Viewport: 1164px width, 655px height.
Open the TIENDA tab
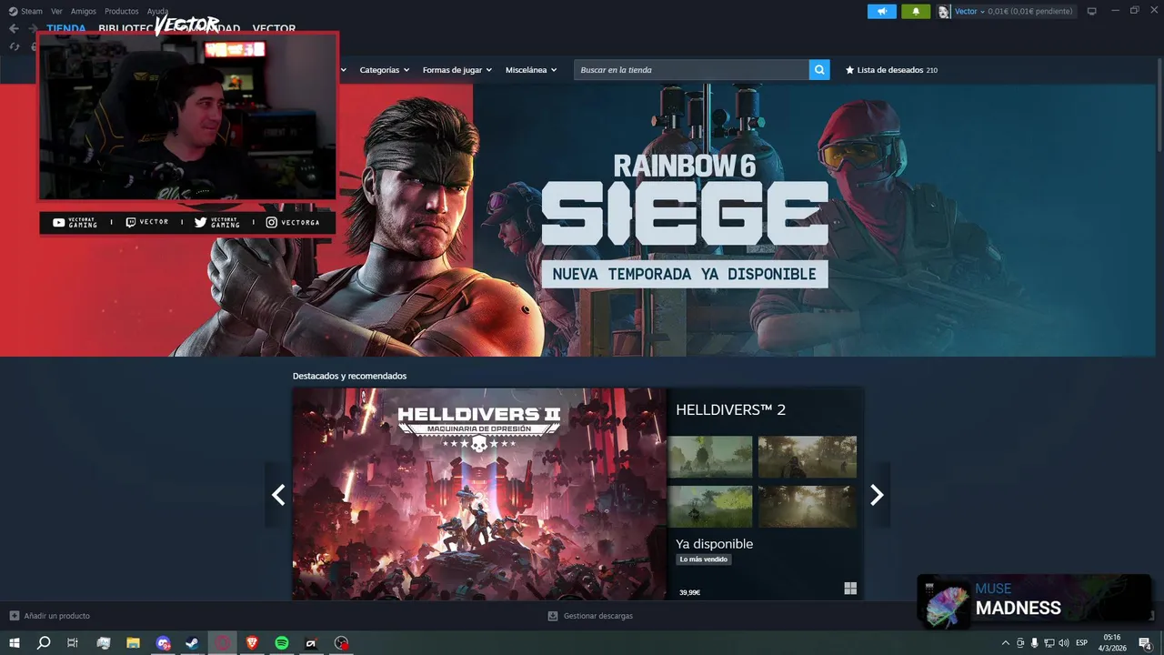[x=66, y=28]
